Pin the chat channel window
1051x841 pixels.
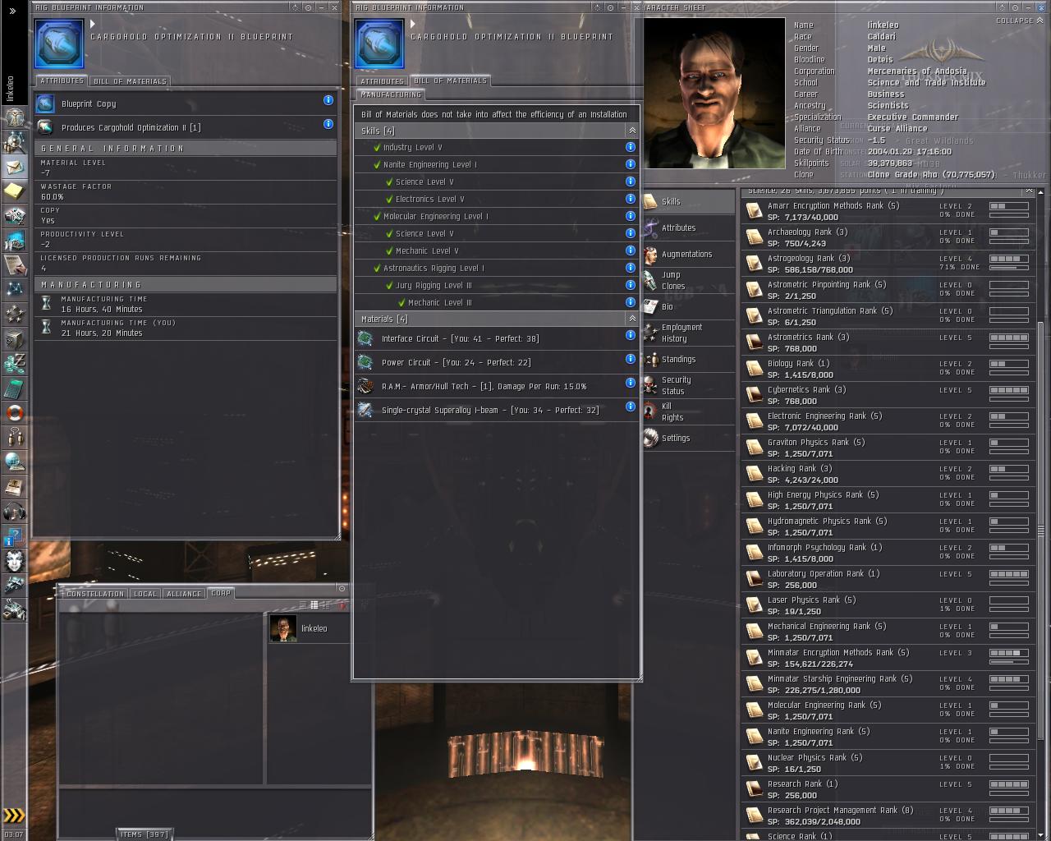coord(342,589)
